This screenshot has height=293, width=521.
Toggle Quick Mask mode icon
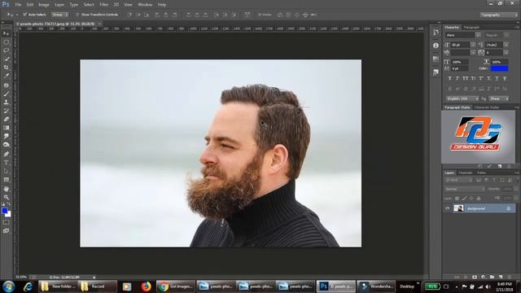click(6, 222)
